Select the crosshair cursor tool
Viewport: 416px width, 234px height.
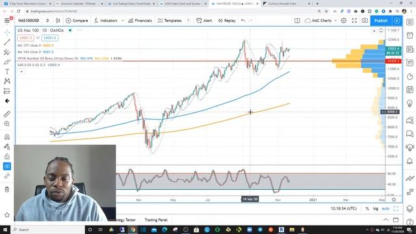pyautogui.click(x=7, y=32)
